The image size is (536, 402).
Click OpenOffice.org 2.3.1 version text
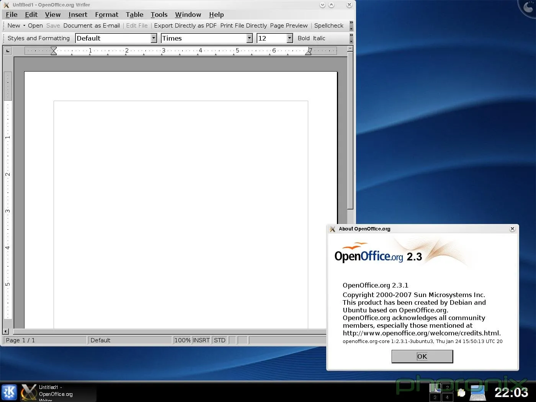click(375, 285)
